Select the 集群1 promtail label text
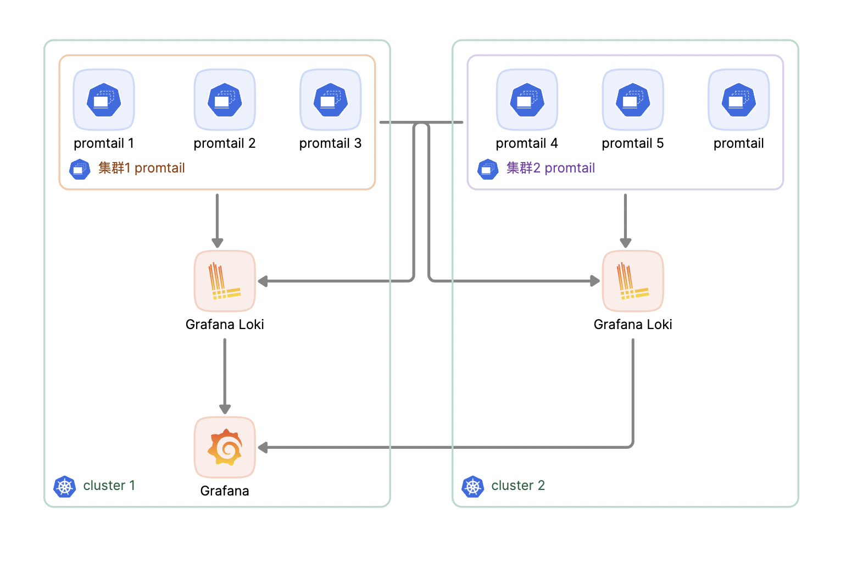Image resolution: width=857 pixels, height=568 pixels. click(x=141, y=168)
